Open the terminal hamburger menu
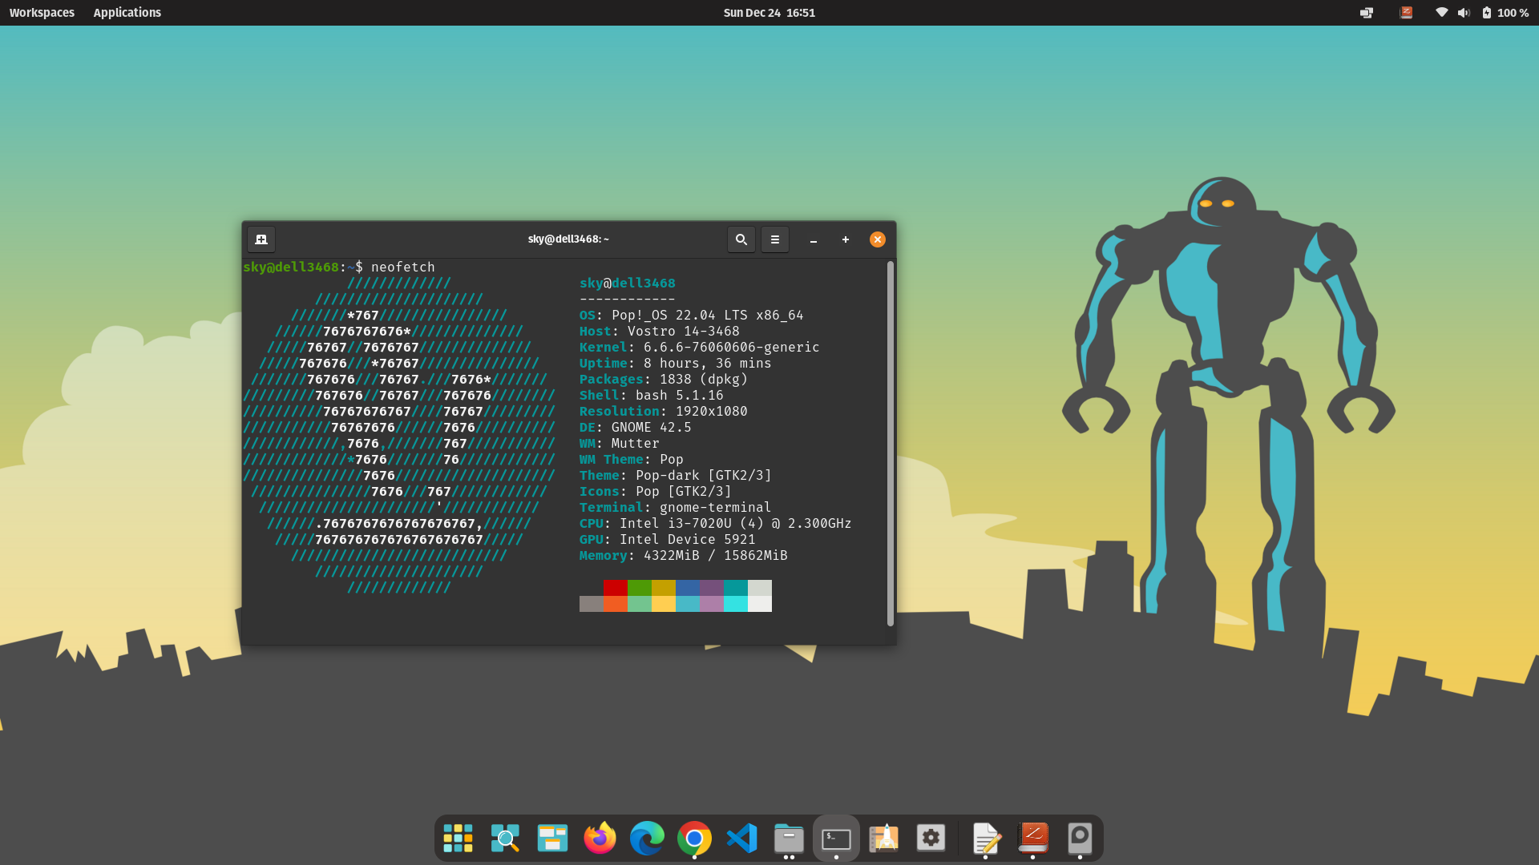 [775, 239]
